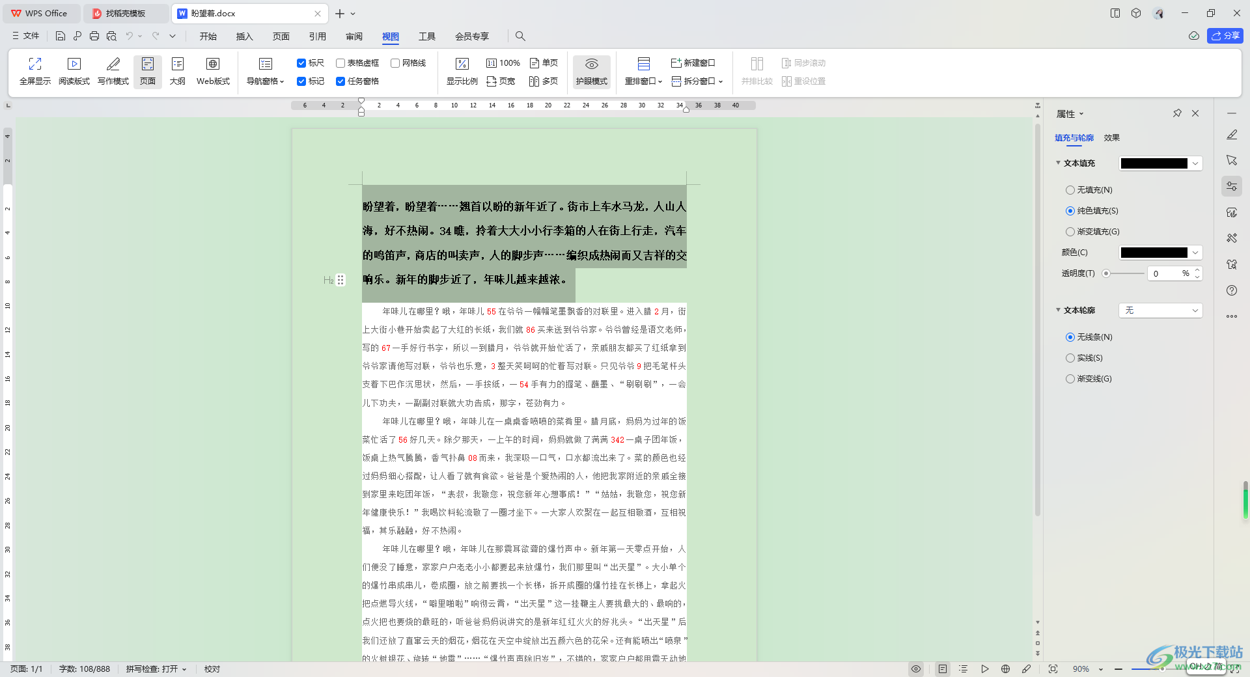
Task: Open the Tools (工具) ribbon tab
Action: coord(427,36)
